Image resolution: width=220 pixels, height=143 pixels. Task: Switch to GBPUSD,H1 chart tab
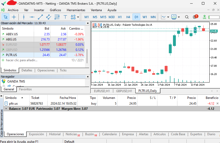pos(124,91)
